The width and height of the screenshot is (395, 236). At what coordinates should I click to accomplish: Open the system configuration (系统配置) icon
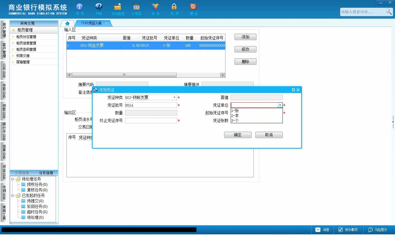pos(118,9)
